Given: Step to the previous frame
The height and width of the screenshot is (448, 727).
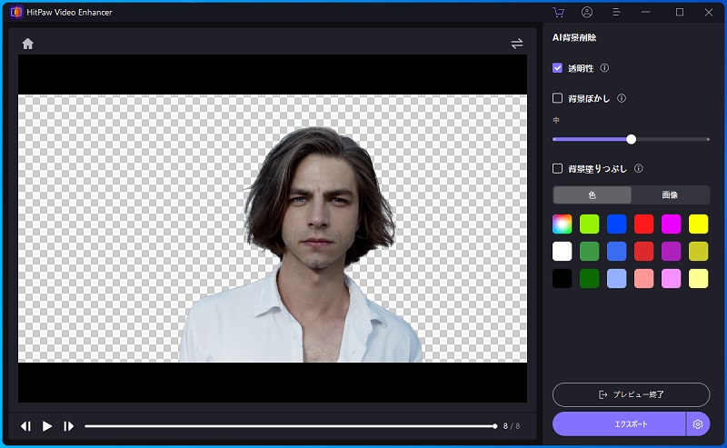Looking at the screenshot, I should 26,426.
